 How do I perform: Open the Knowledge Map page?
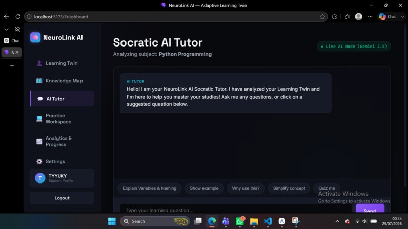coord(62,81)
